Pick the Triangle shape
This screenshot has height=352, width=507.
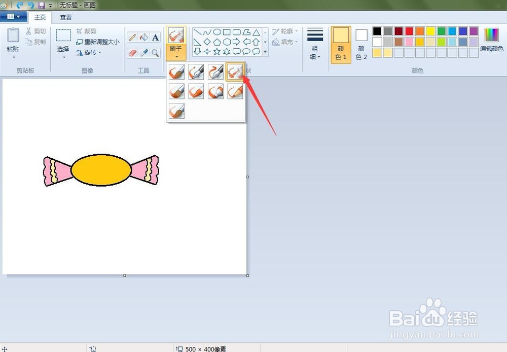(x=256, y=32)
